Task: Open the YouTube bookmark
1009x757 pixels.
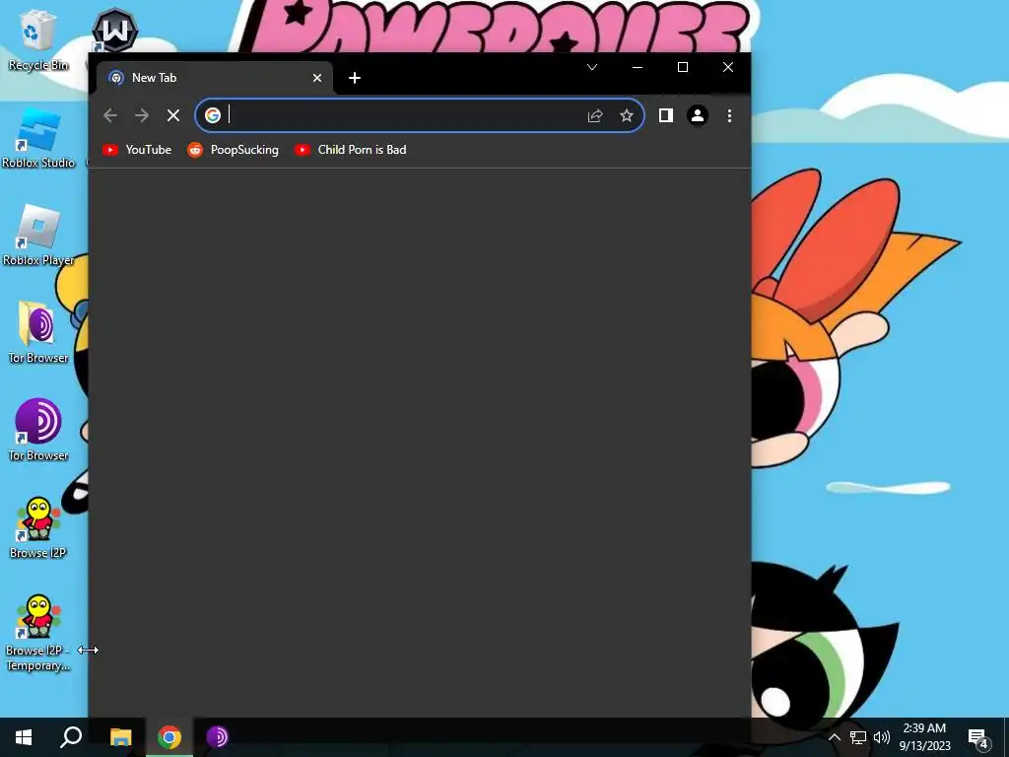Action: click(x=137, y=150)
